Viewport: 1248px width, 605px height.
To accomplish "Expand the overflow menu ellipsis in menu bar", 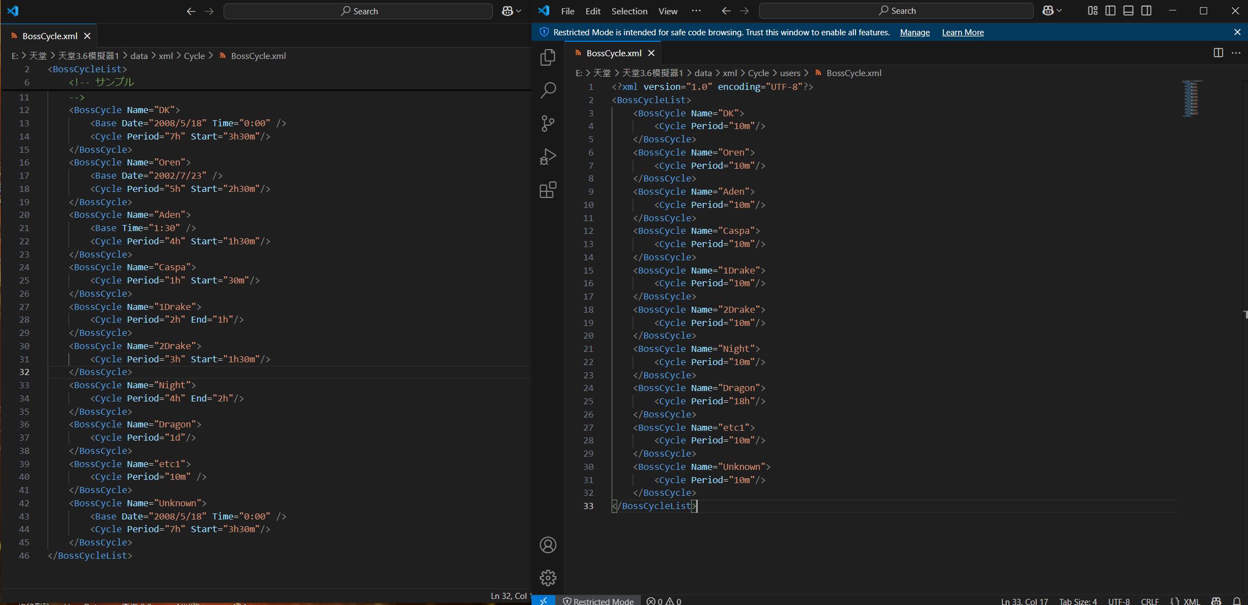I will point(696,10).
